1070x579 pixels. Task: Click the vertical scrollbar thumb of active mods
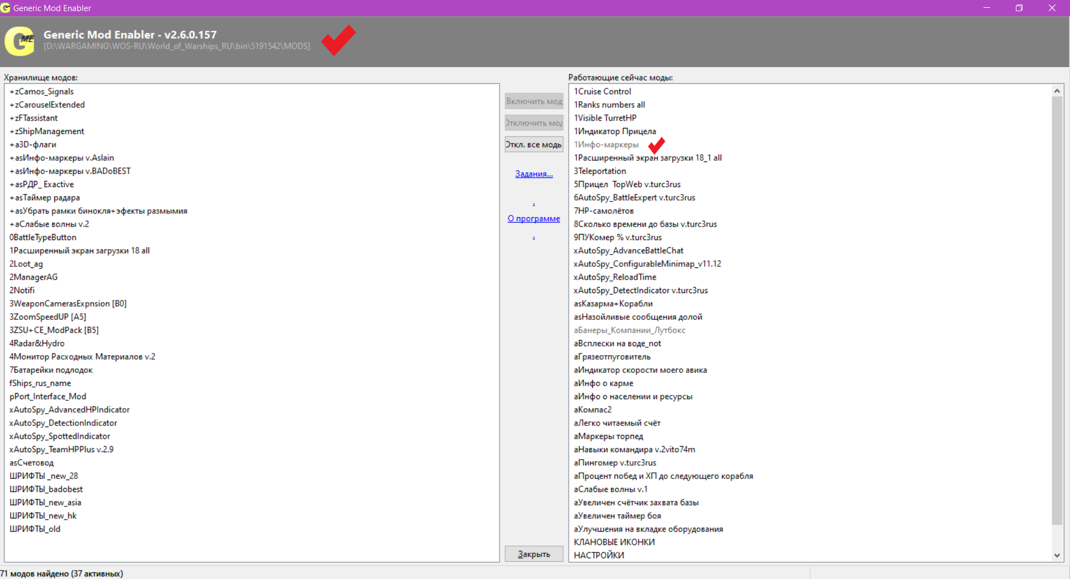pos(1057,310)
